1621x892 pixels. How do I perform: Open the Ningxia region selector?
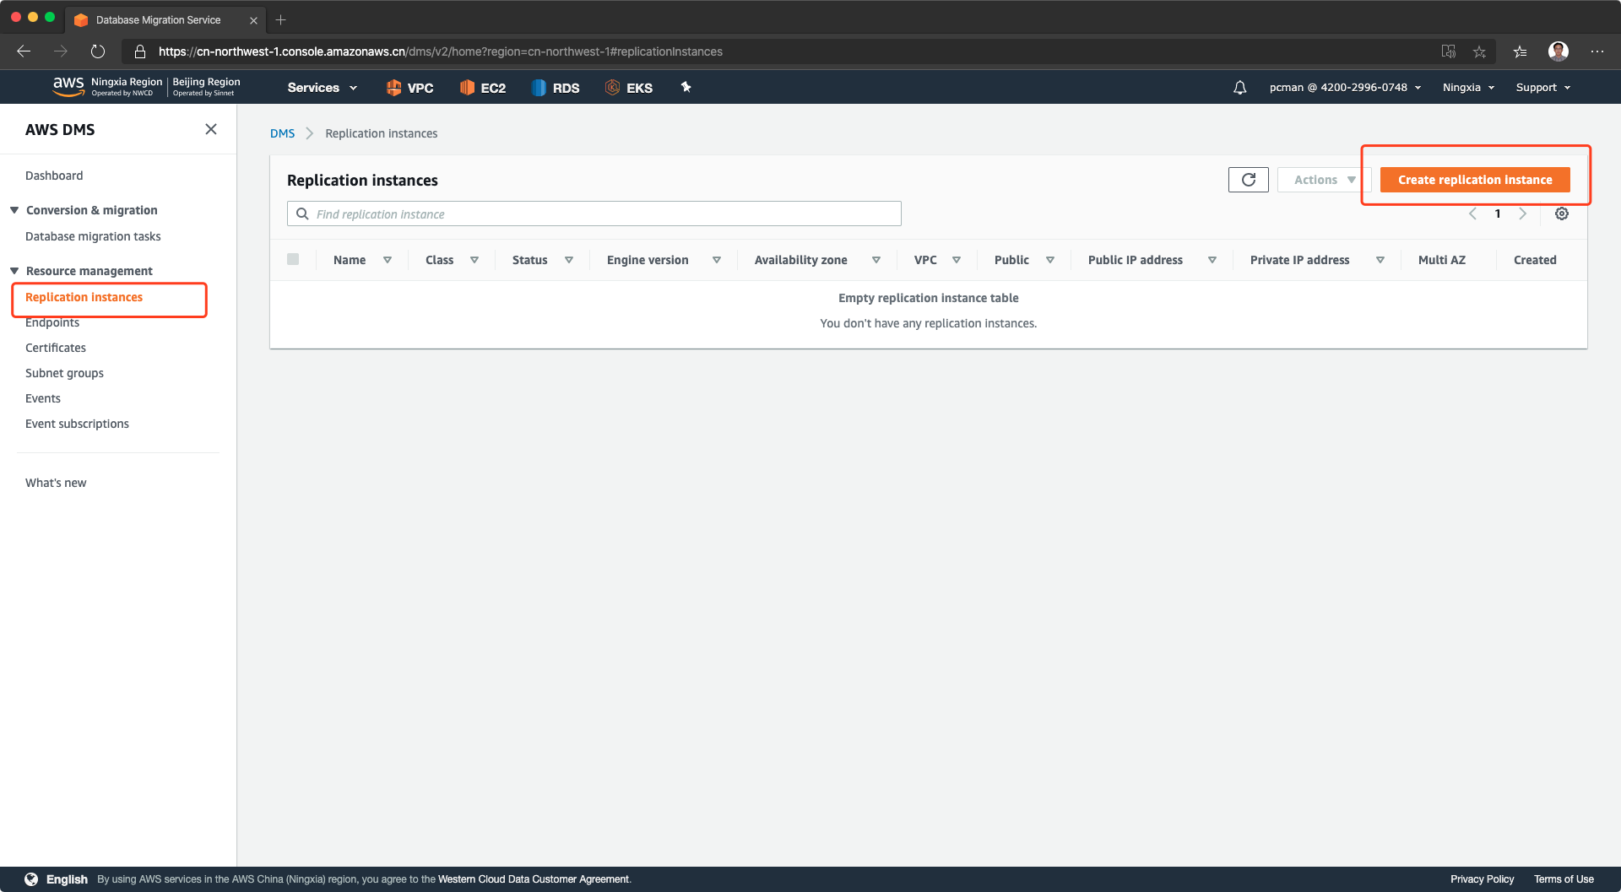pyautogui.click(x=1468, y=88)
